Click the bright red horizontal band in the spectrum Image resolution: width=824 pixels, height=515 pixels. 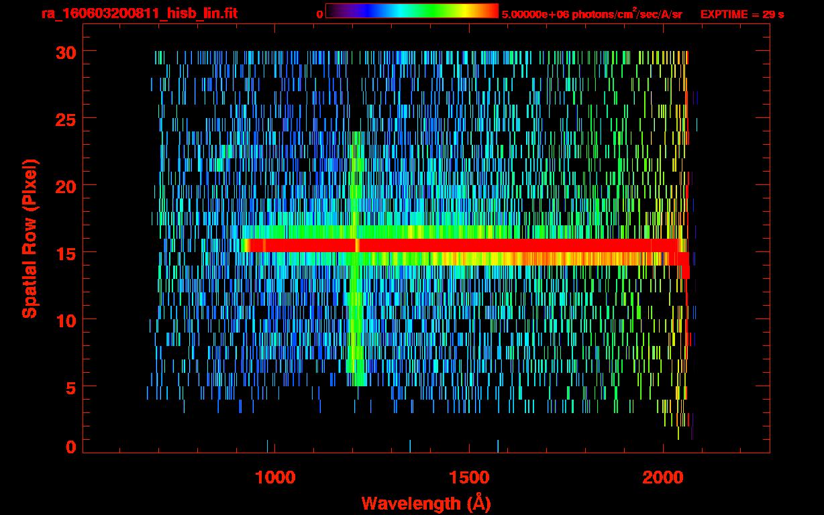click(470, 245)
